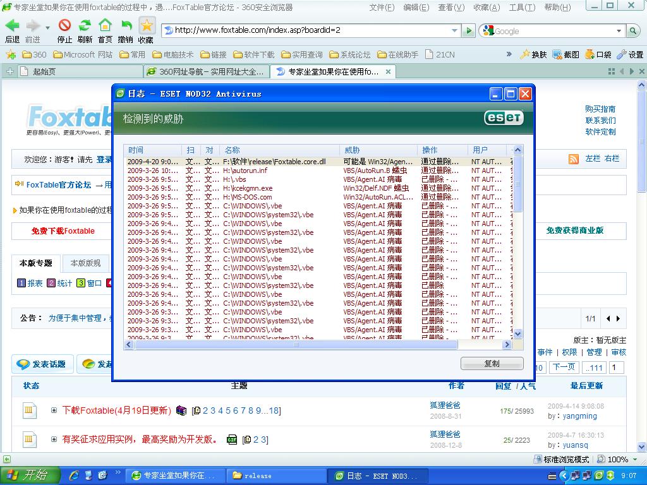
Task: Open favorites with the star (收藏) icon
Action: click(146, 25)
